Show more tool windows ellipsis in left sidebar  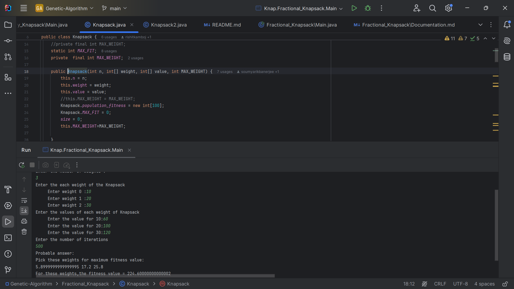[8, 93]
